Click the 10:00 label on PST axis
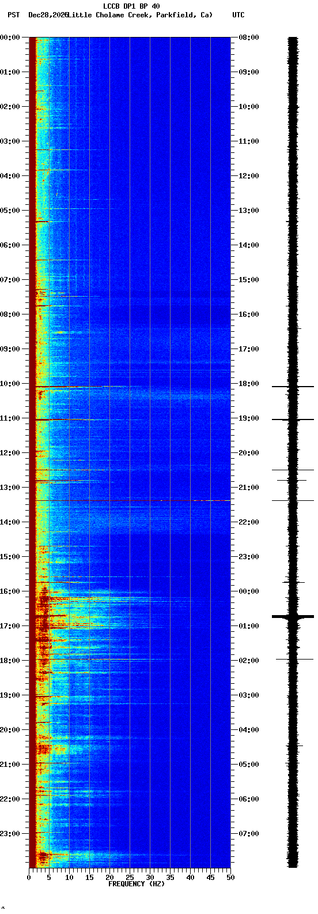Image resolution: width=318 pixels, height=914 pixels. (10, 384)
